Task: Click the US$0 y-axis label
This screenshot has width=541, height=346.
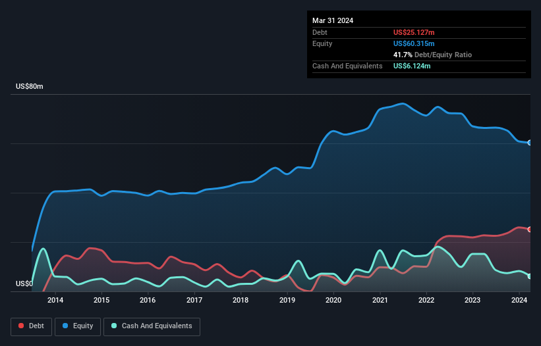Action: click(24, 284)
